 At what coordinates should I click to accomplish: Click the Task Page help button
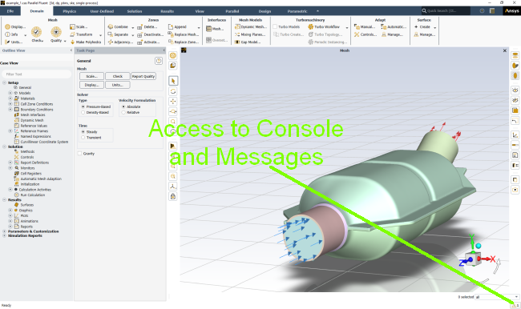[x=159, y=61]
